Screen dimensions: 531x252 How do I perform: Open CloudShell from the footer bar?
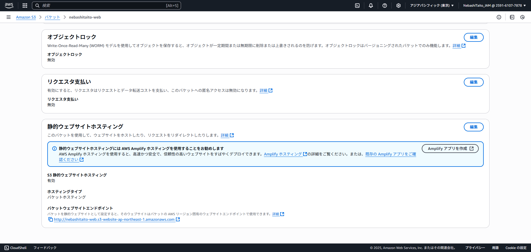tap(16, 248)
